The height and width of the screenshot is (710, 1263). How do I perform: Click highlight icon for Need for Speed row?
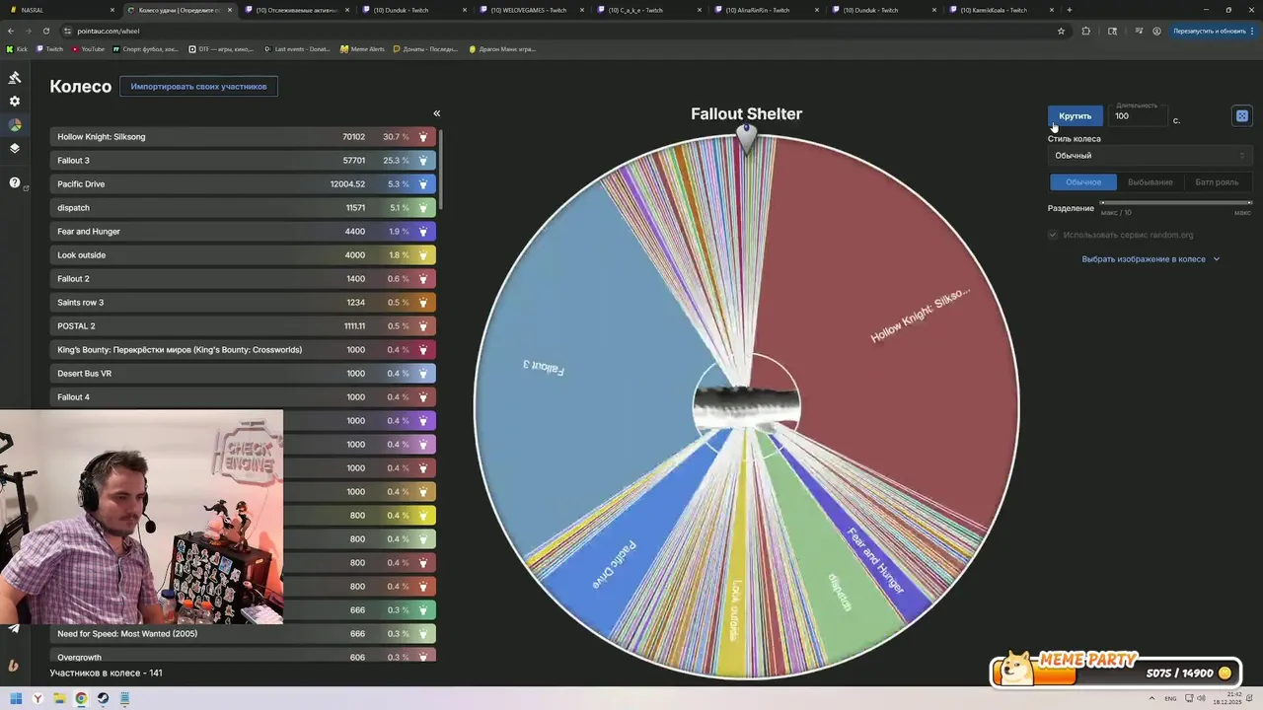point(423,634)
